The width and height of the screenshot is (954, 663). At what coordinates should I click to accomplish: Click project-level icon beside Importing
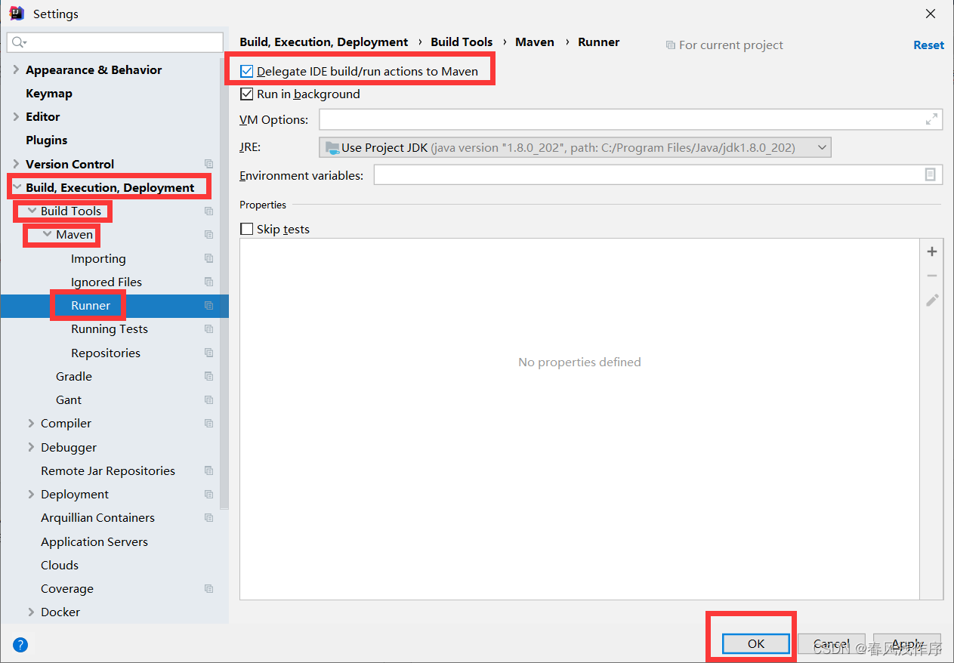(x=208, y=258)
